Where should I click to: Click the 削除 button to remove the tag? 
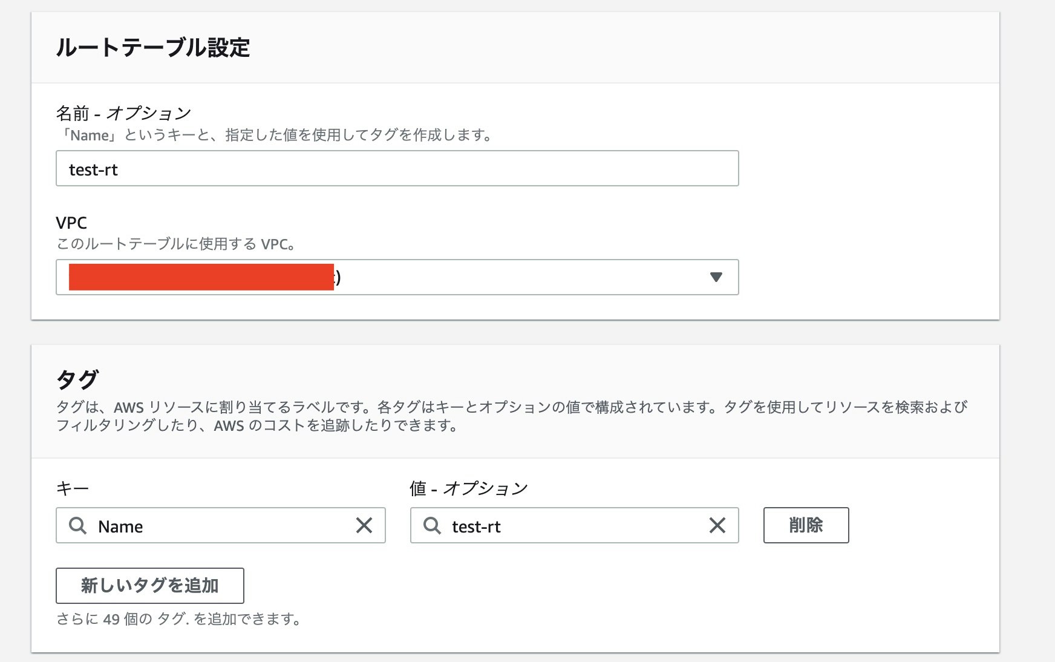point(806,525)
